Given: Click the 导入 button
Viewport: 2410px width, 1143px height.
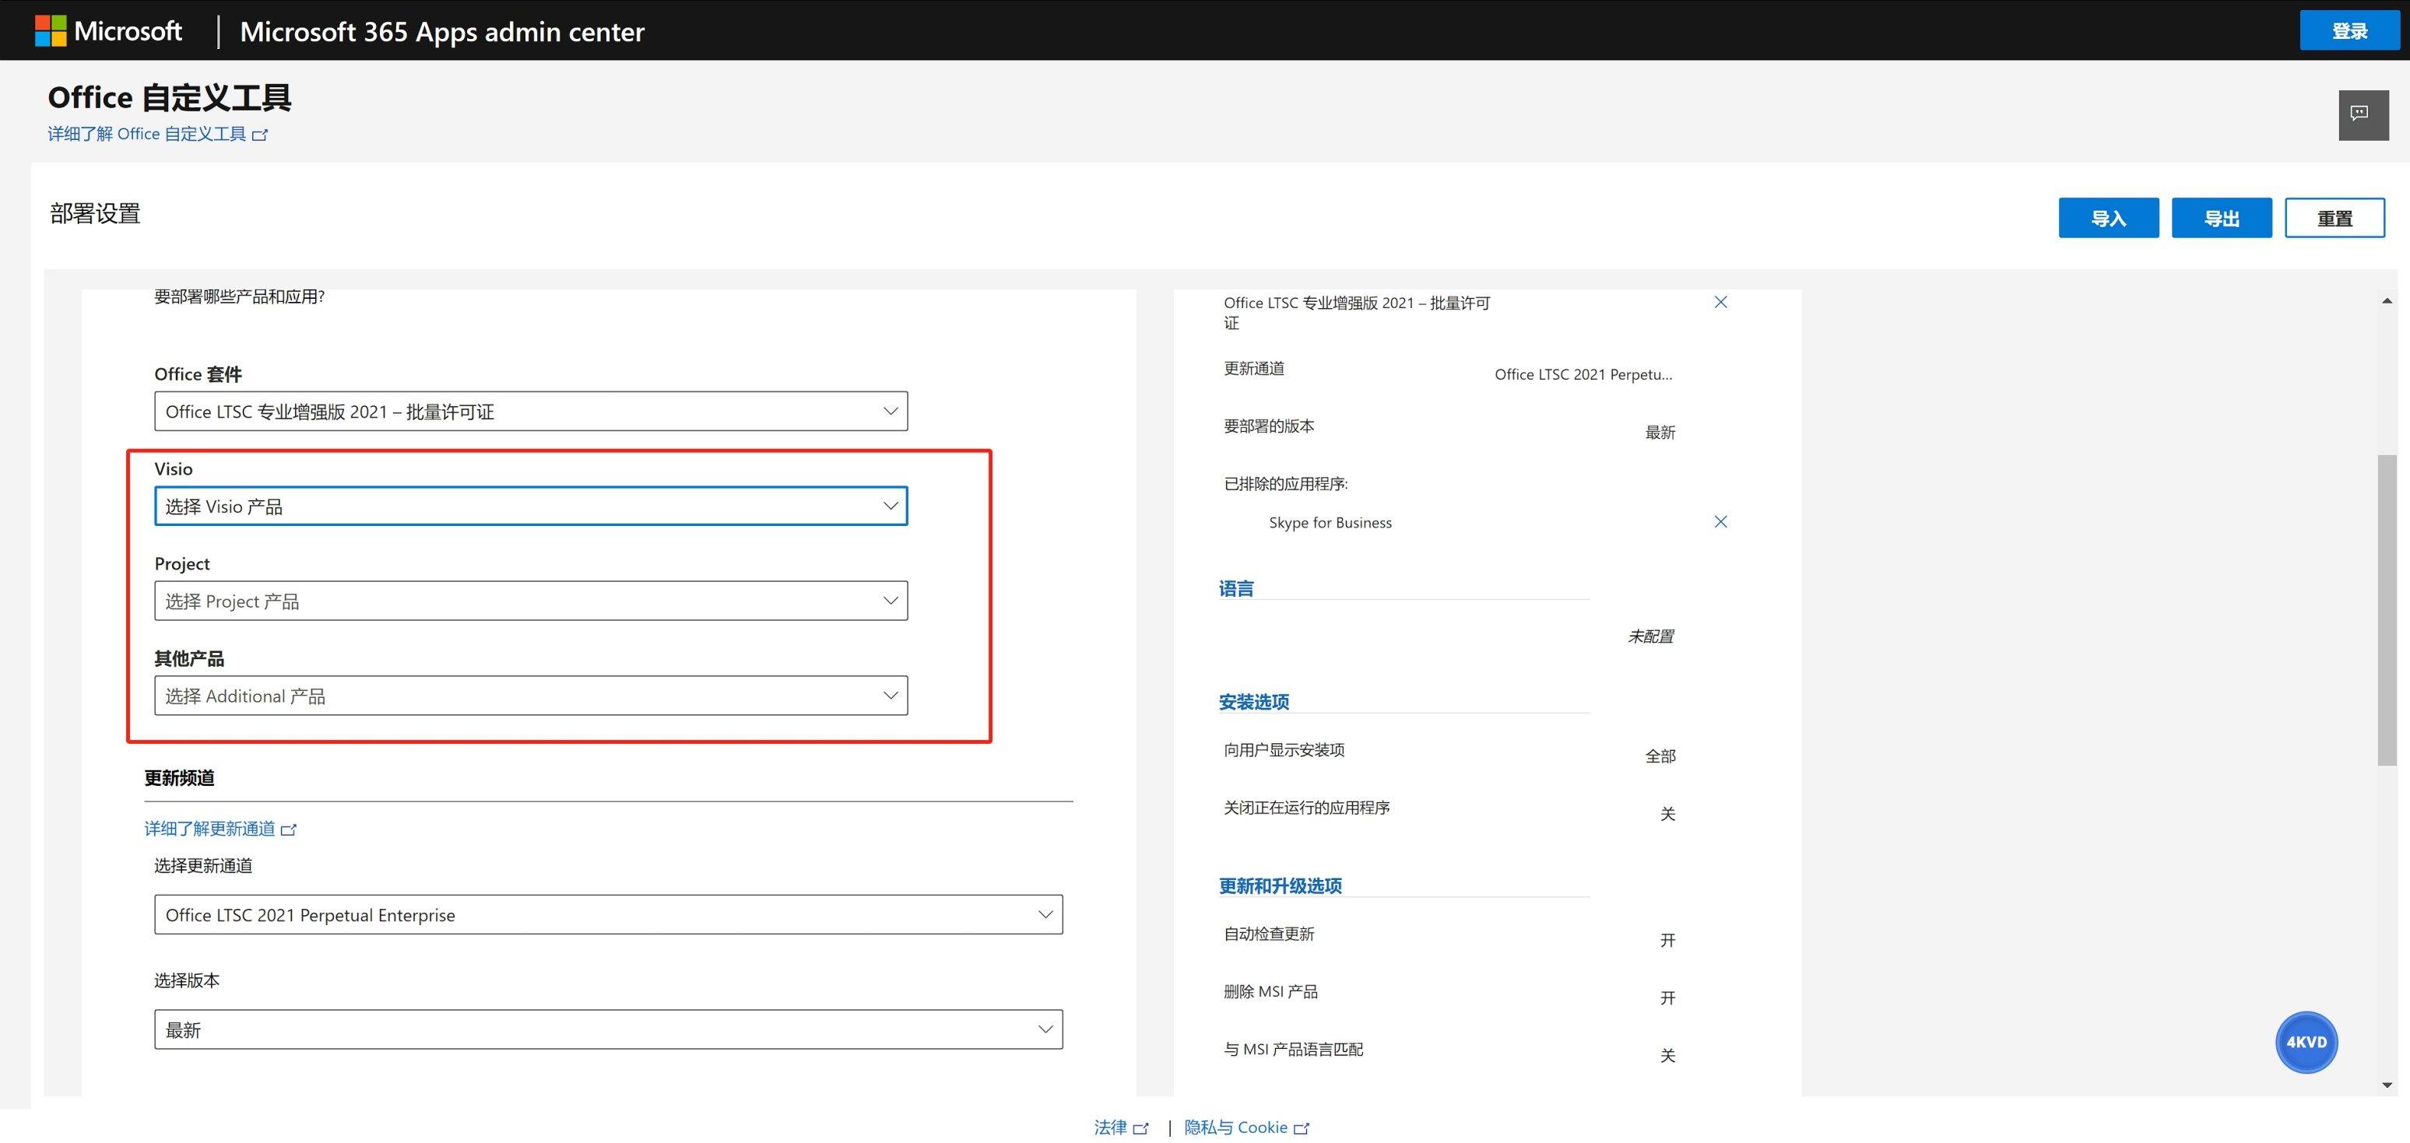Looking at the screenshot, I should [x=2108, y=218].
